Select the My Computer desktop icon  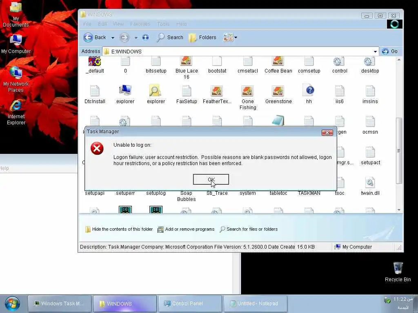[16, 44]
